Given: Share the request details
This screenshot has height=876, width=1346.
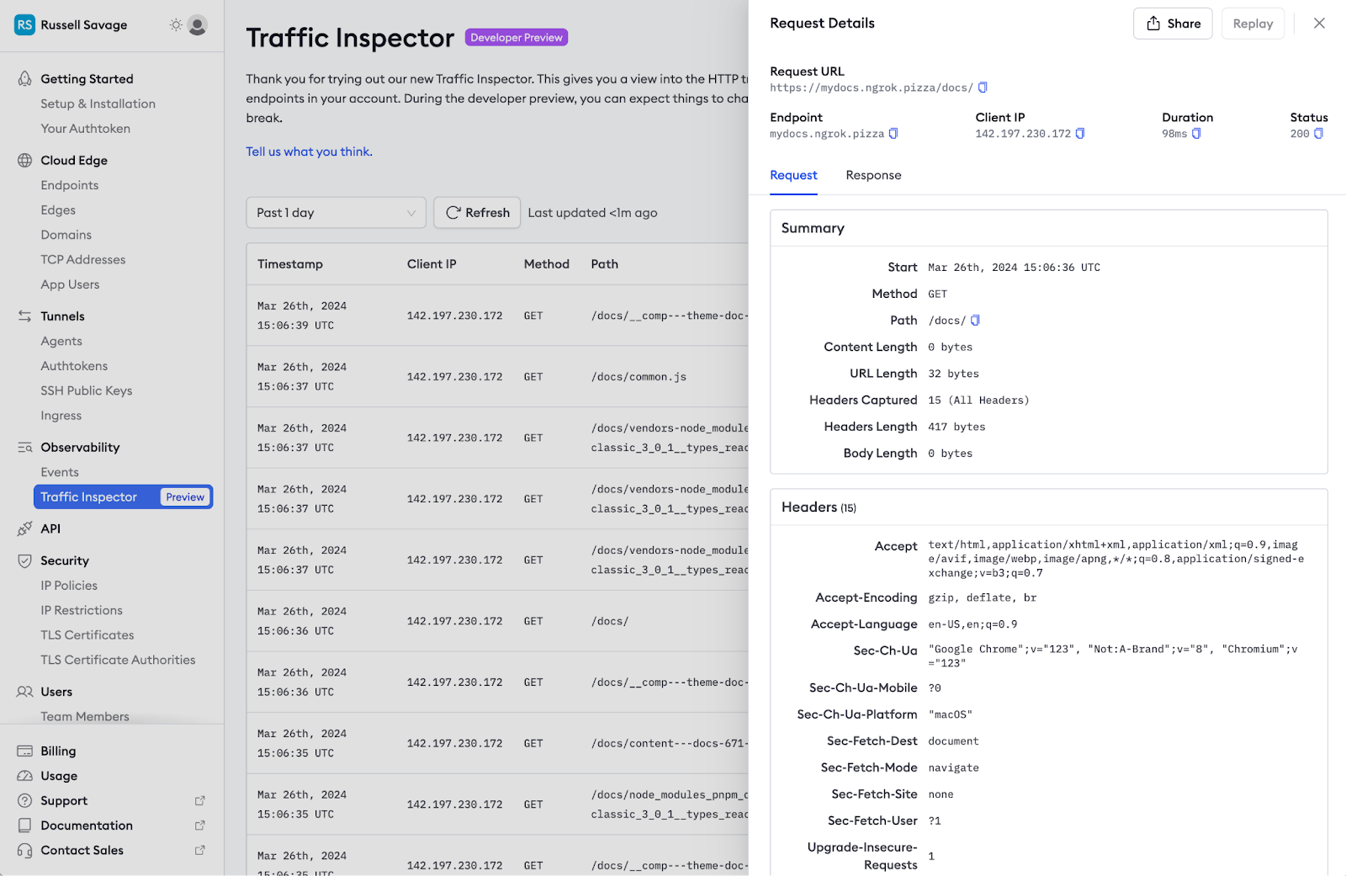Looking at the screenshot, I should point(1173,24).
